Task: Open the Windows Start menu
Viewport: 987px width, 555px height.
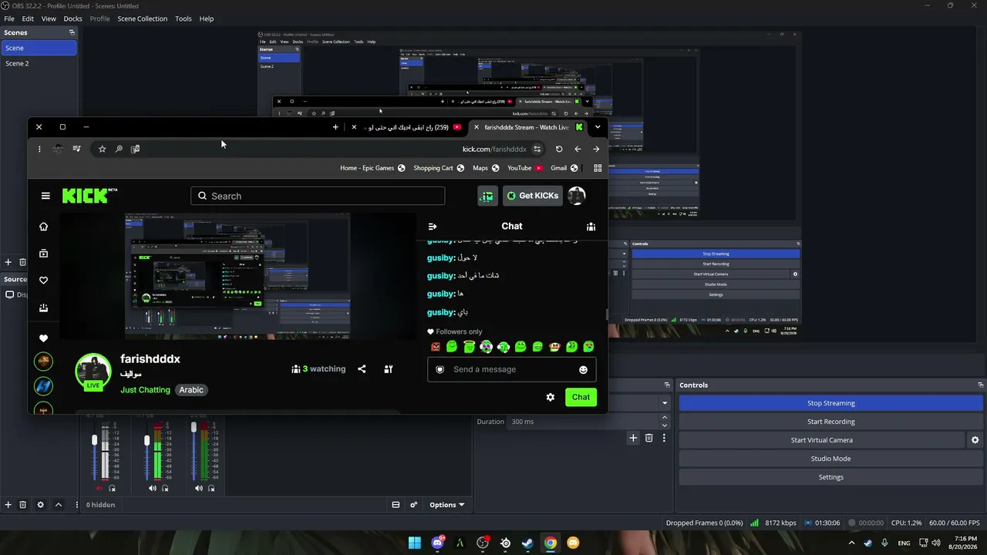Action: [415, 543]
